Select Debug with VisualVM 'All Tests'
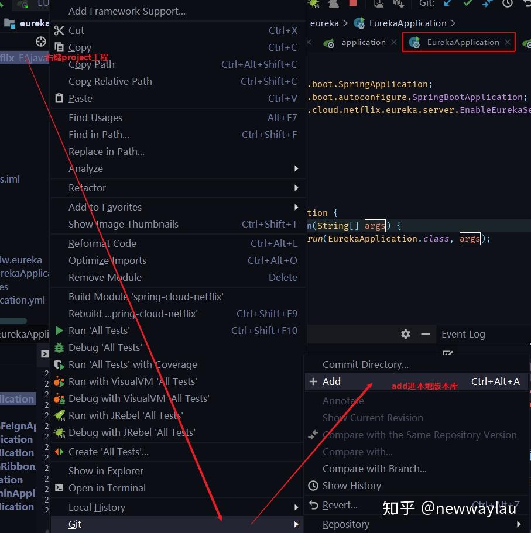The image size is (531, 533). pyautogui.click(x=178, y=399)
